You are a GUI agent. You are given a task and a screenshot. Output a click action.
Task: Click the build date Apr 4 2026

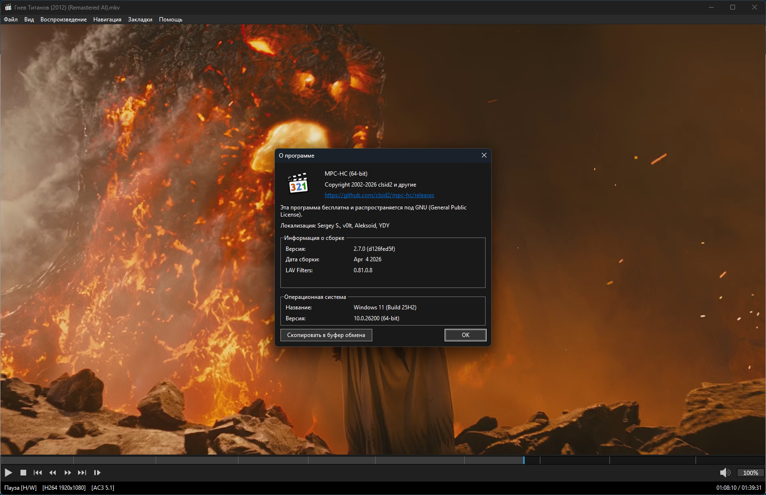[368, 259]
